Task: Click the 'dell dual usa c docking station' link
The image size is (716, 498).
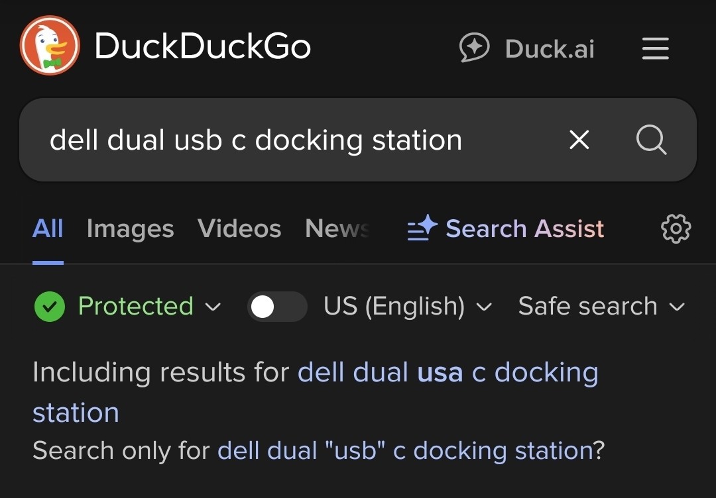Action: 448,372
